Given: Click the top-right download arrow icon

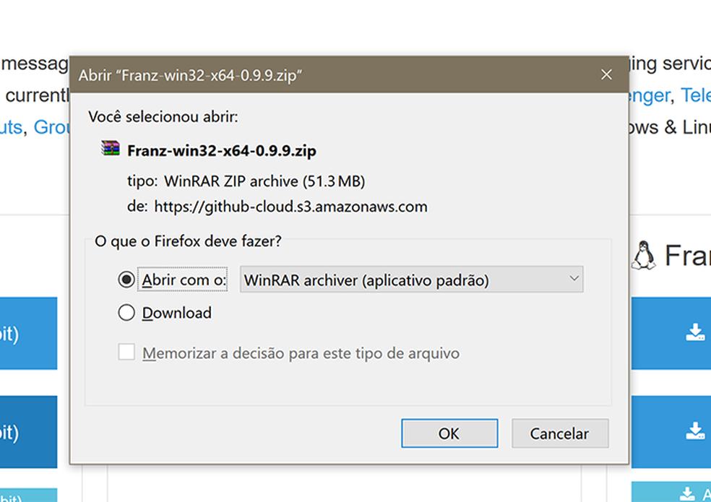Looking at the screenshot, I should 694,332.
